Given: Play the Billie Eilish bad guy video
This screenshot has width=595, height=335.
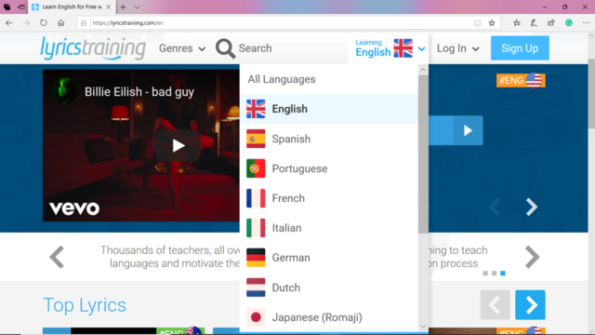Looking at the screenshot, I should click(178, 145).
